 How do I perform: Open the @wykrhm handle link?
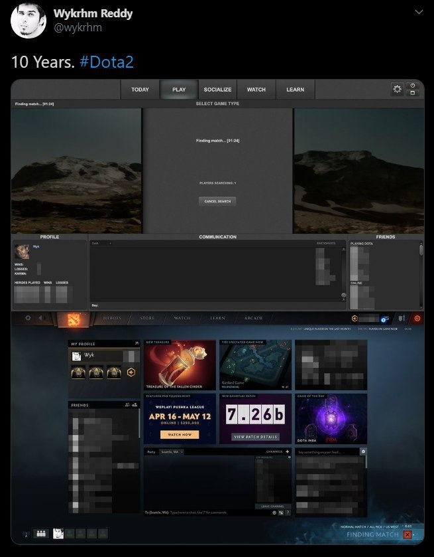(78, 27)
